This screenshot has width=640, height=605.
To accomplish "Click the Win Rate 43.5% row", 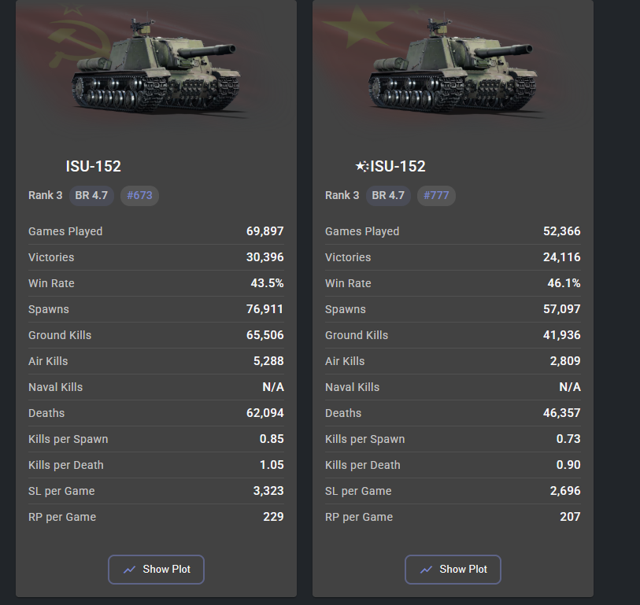I will 156,283.
